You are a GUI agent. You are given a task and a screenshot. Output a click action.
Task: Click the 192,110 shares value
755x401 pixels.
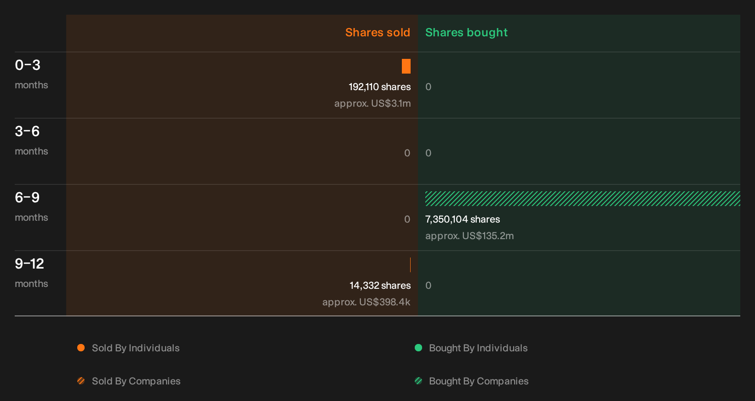click(x=380, y=87)
